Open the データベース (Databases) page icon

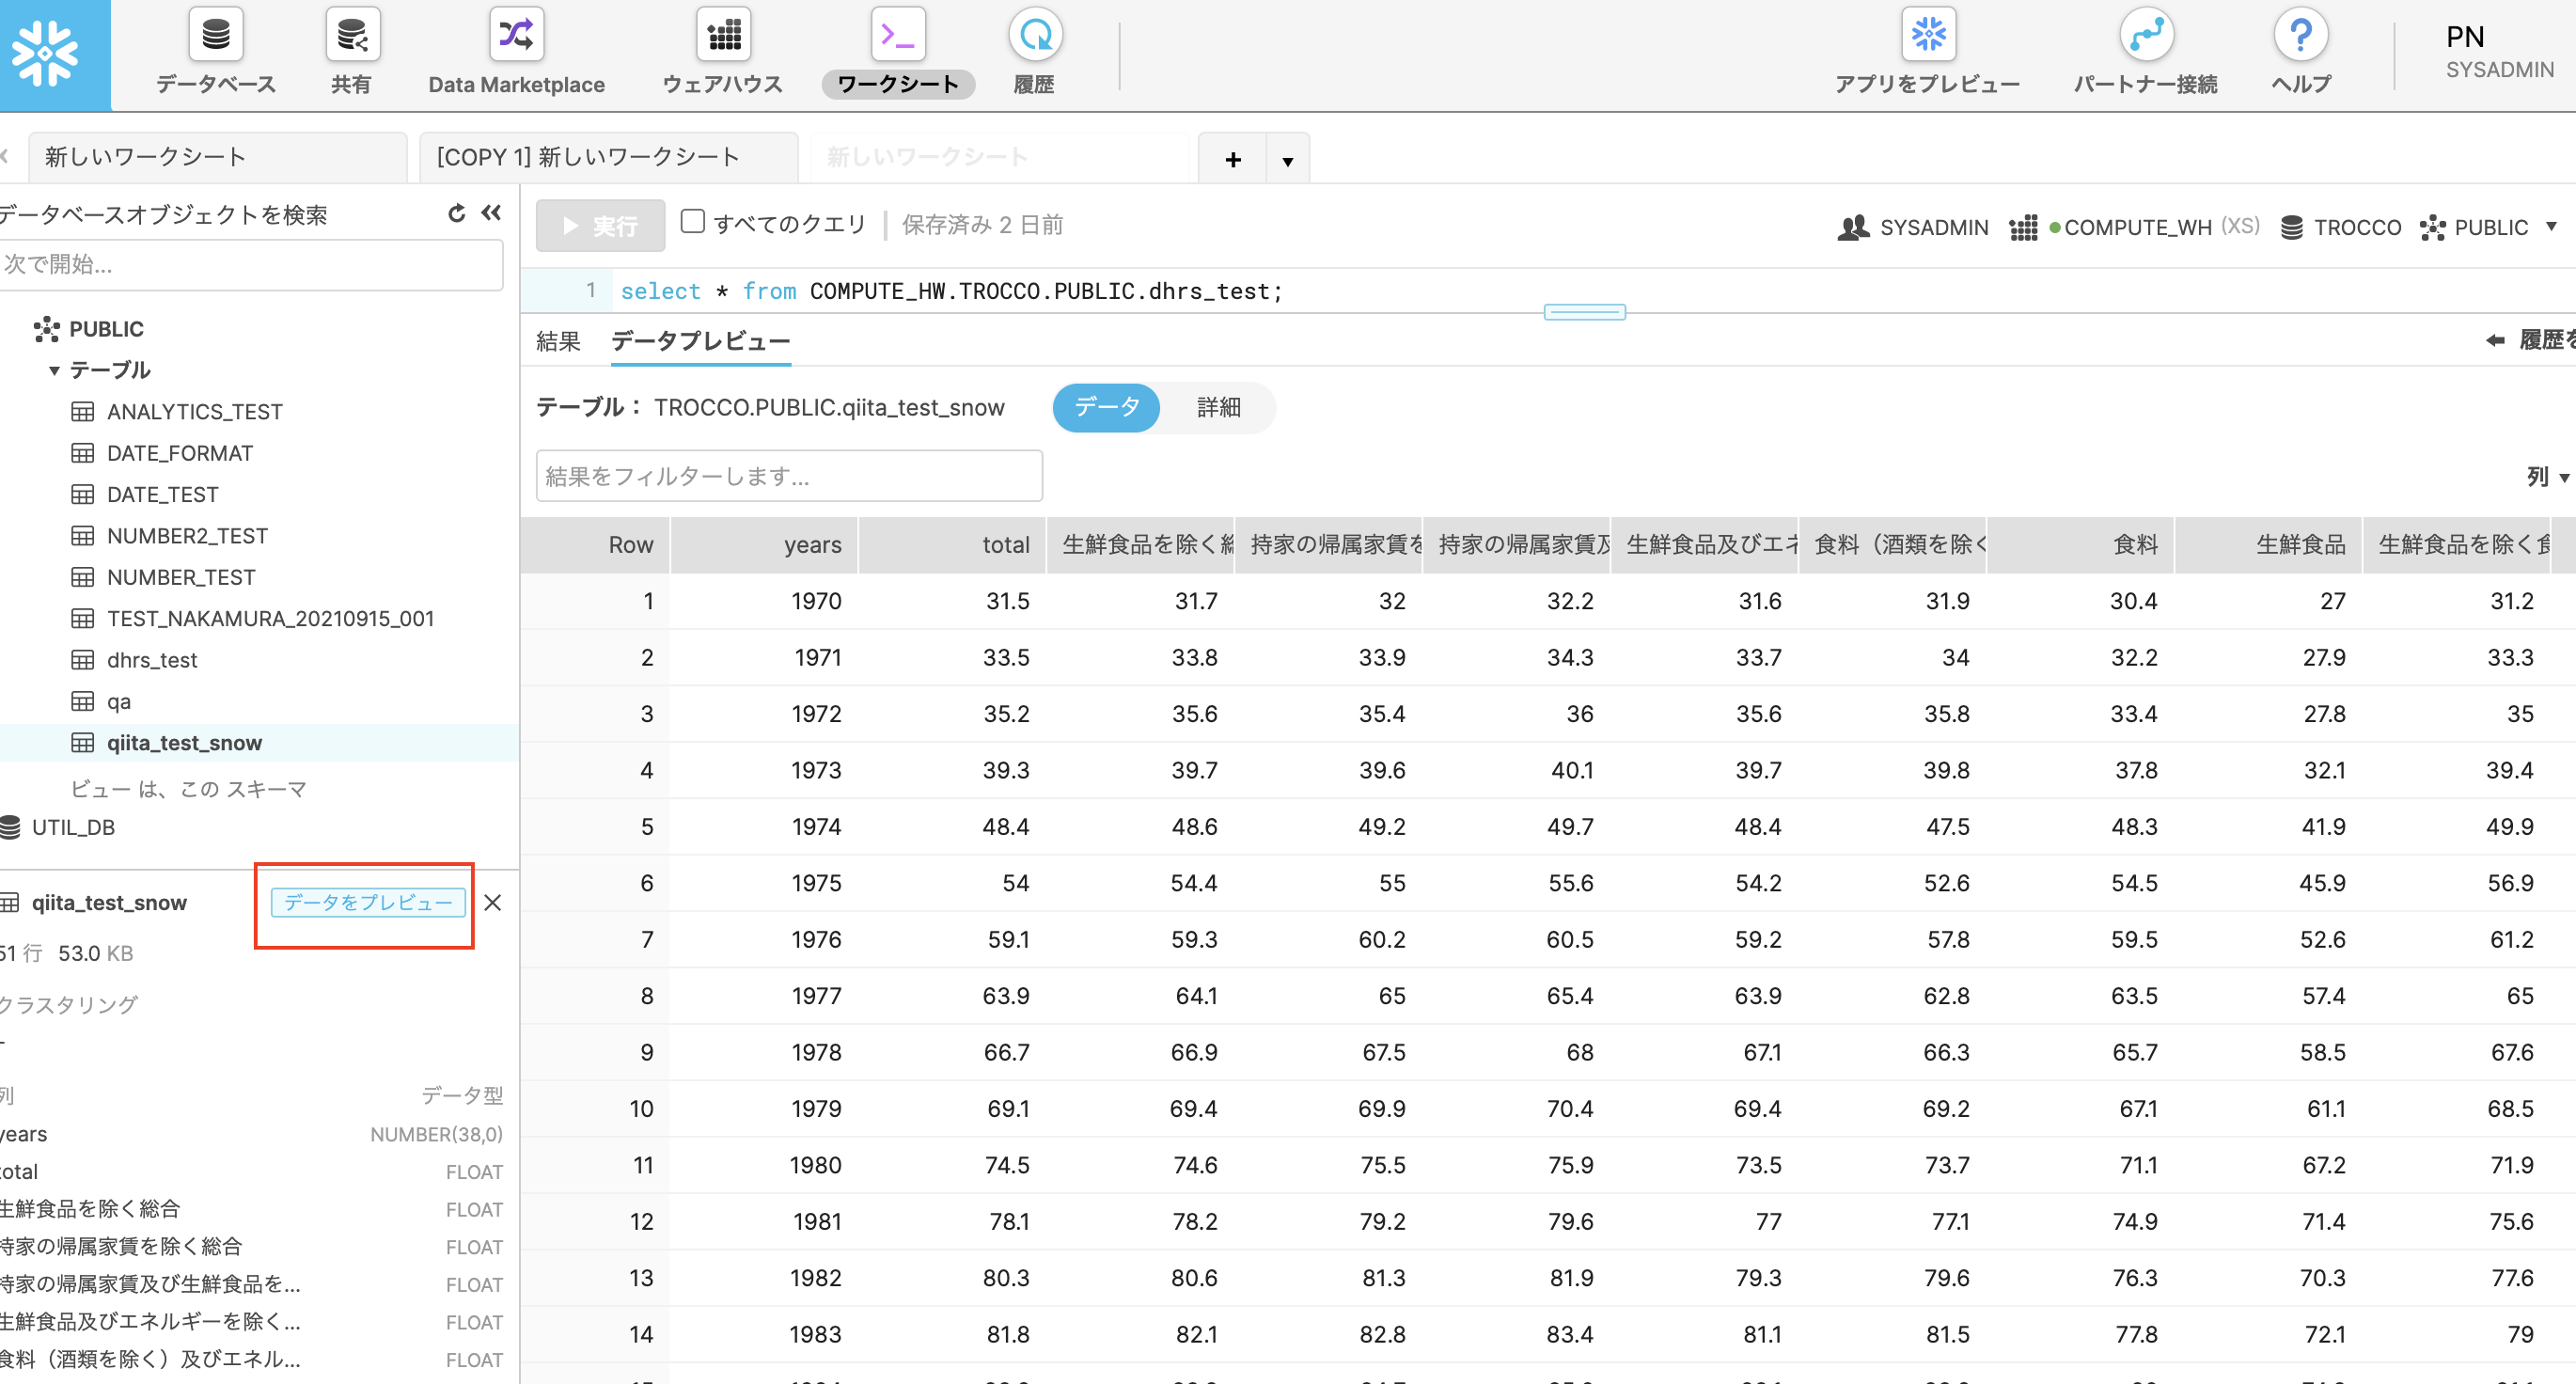216,34
